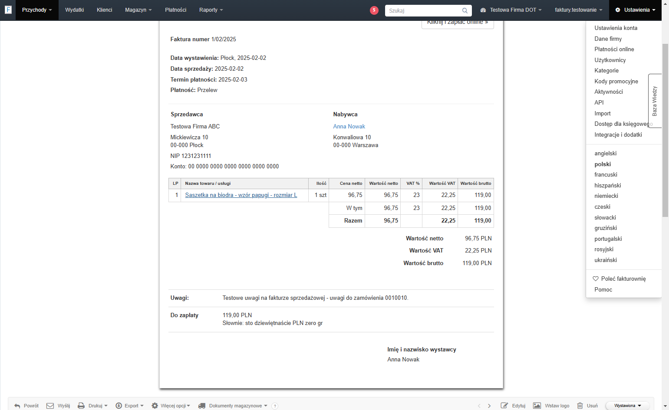Open Użytkownicy settings entry

point(610,60)
